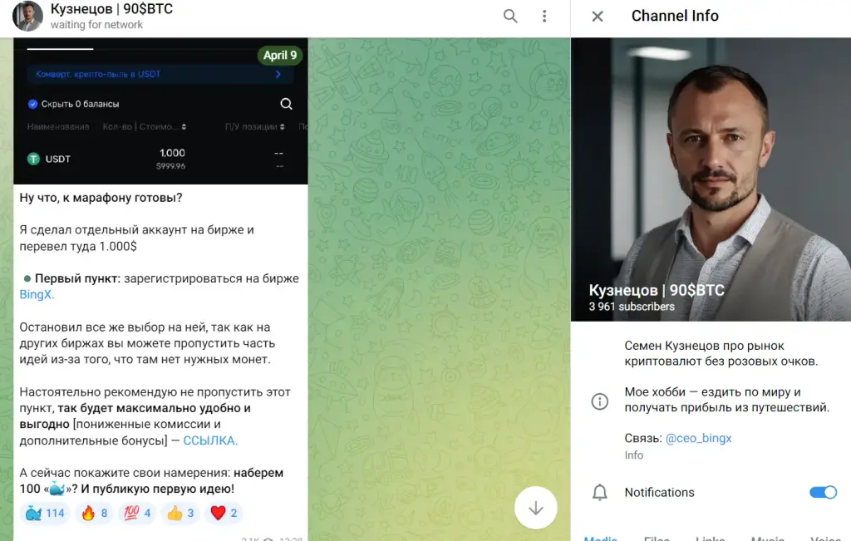Open the three-dot more options menu
Viewport: 851px width, 541px height.
point(544,16)
